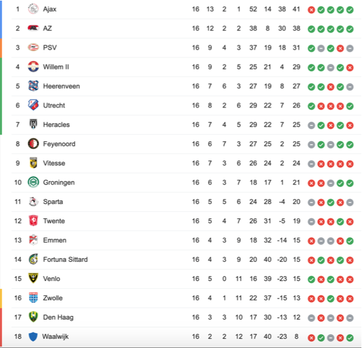Click the Heracles club crest
The image size is (362, 348).
point(33,124)
